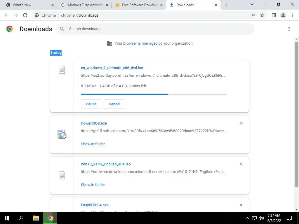Click the Win10 ISO file icon

62,175
